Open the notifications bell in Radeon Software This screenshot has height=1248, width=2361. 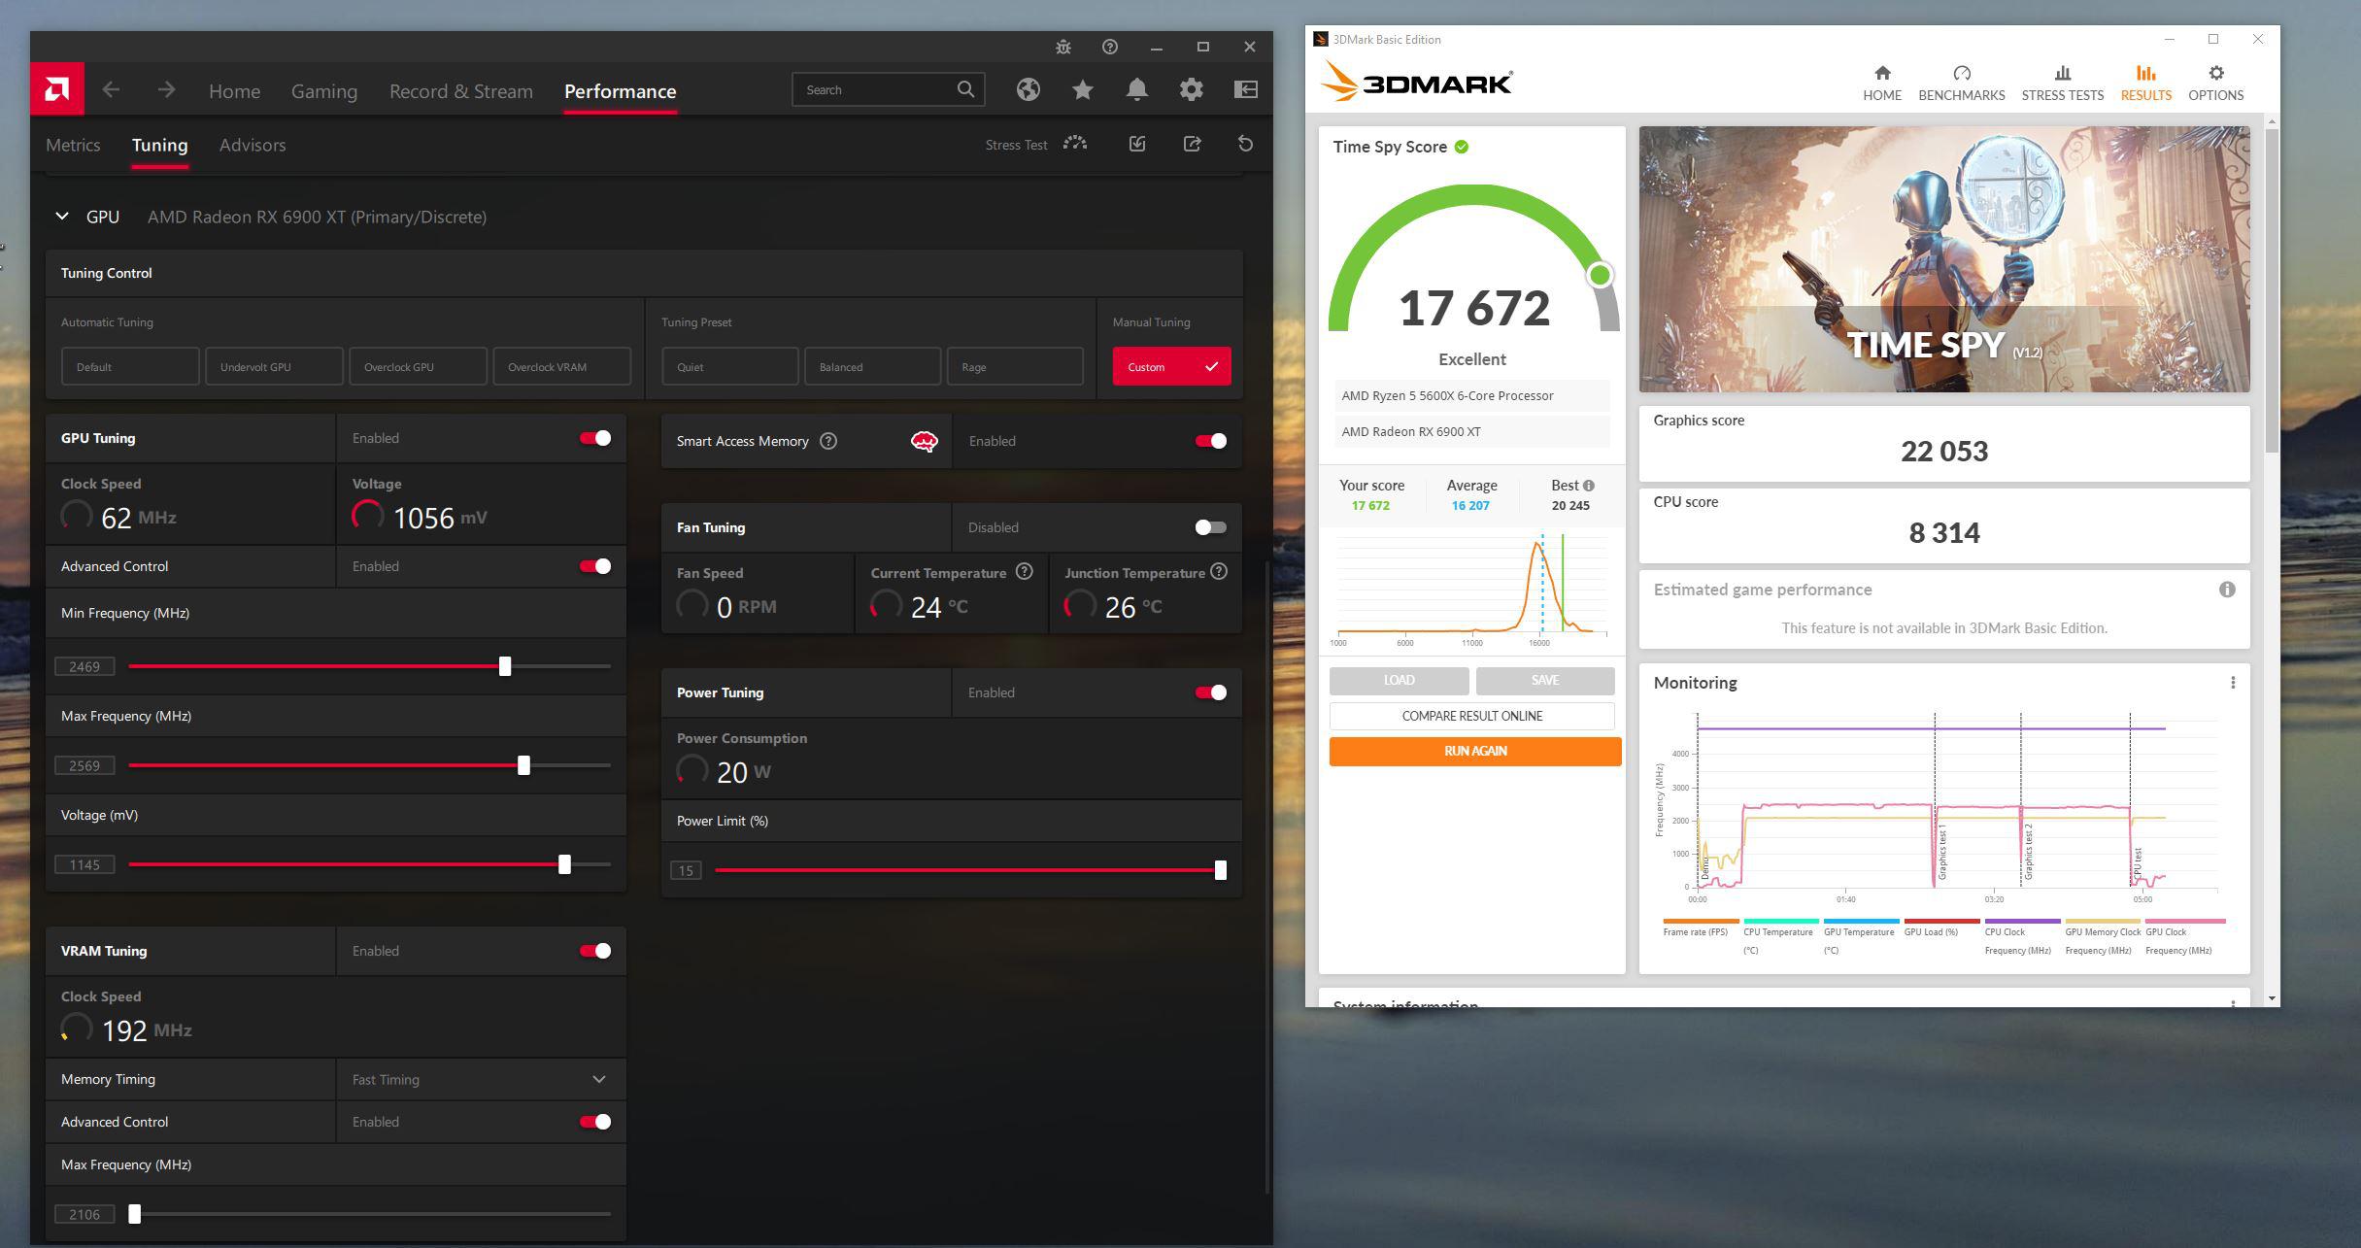(1136, 88)
